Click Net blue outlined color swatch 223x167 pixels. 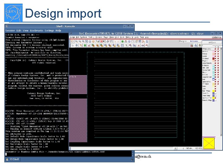point(213,79)
